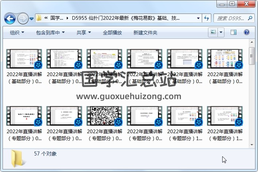Click the refresh button beside address bar
The image size is (258, 172).
point(207,18)
